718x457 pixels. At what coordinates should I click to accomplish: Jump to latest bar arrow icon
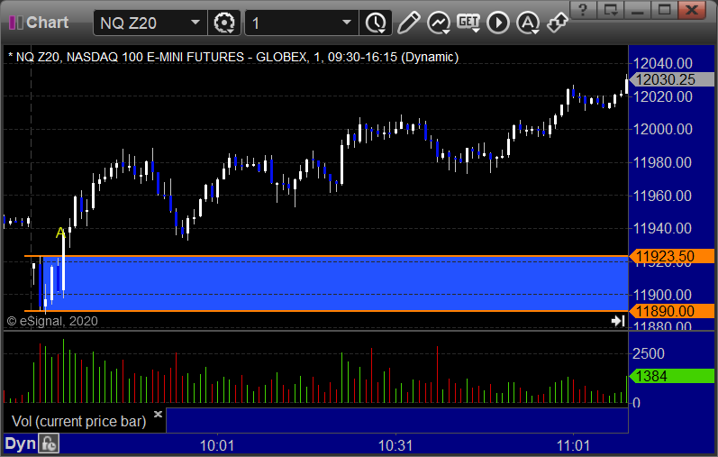(x=618, y=320)
